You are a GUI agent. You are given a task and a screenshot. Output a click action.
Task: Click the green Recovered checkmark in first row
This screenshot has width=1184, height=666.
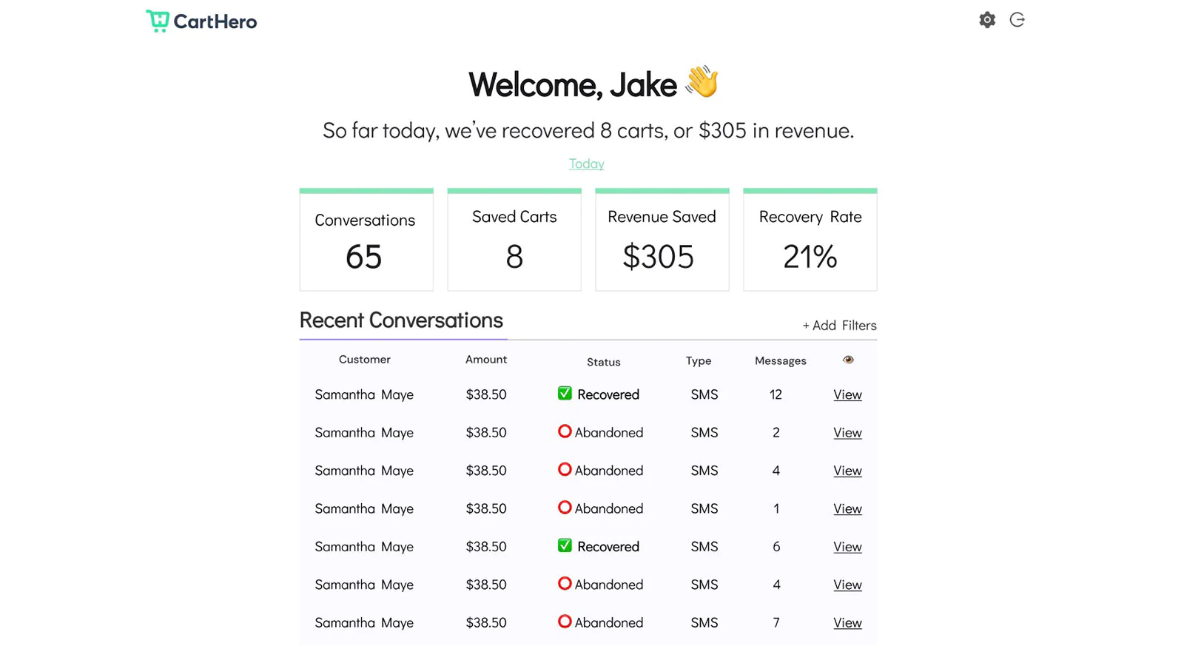coord(565,394)
